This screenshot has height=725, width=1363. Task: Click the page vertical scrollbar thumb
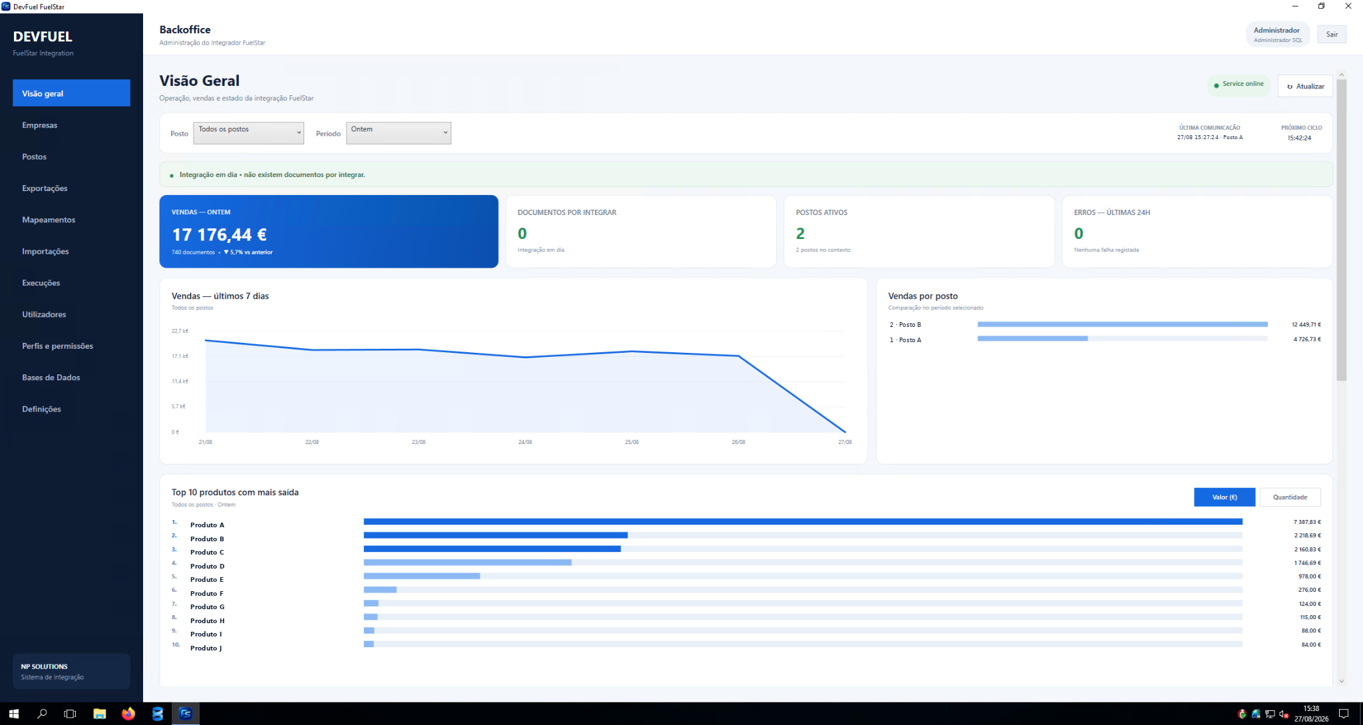click(1341, 230)
